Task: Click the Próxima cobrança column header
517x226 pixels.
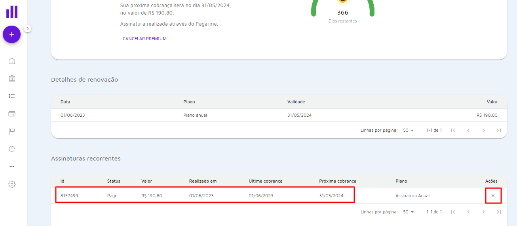Action: (338, 181)
